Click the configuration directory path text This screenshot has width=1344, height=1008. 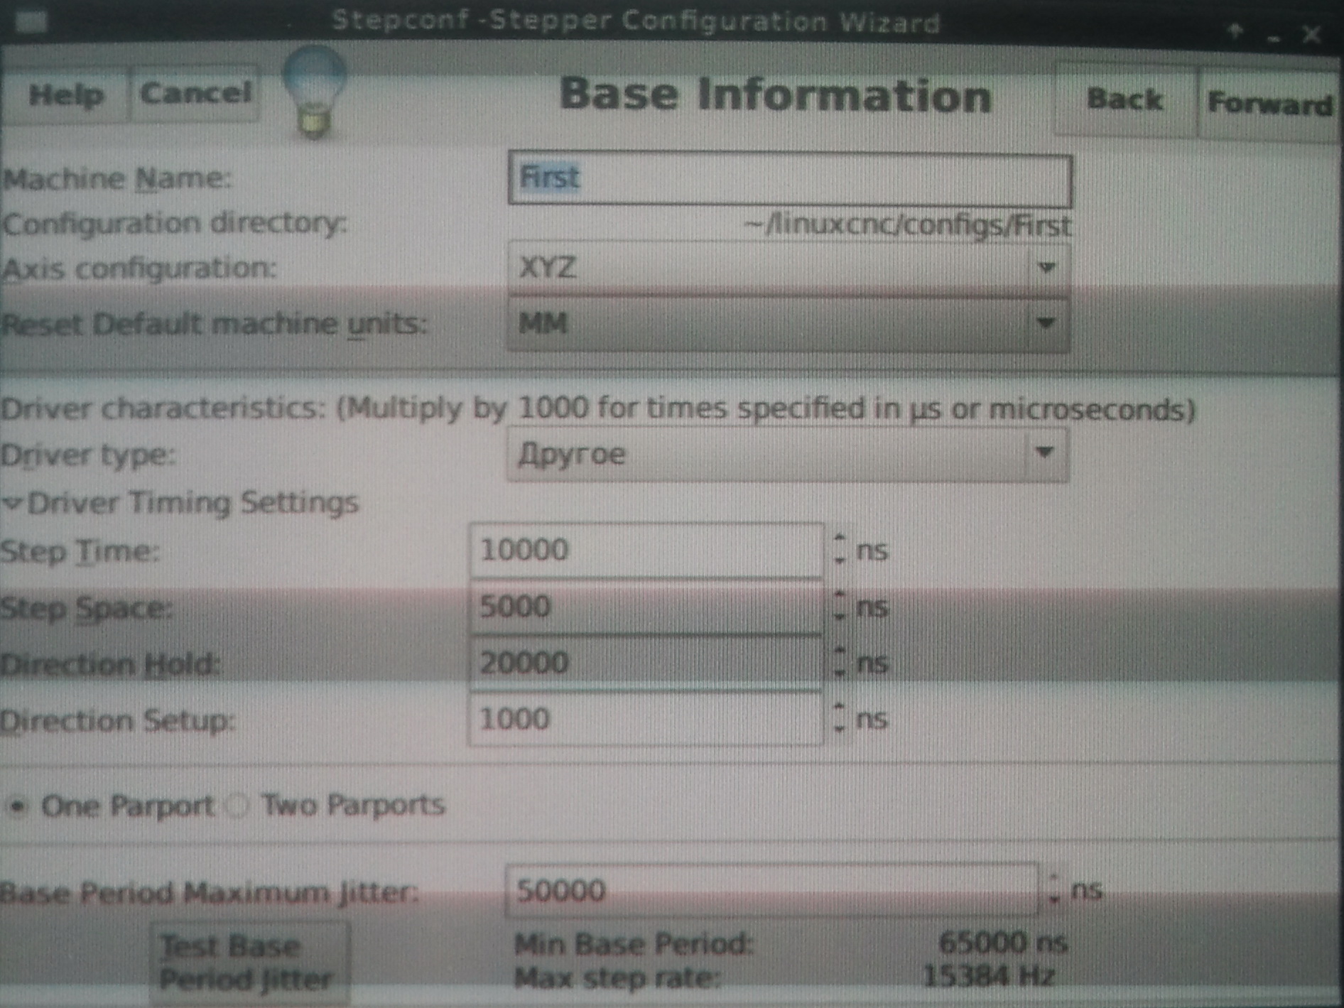coord(907,226)
